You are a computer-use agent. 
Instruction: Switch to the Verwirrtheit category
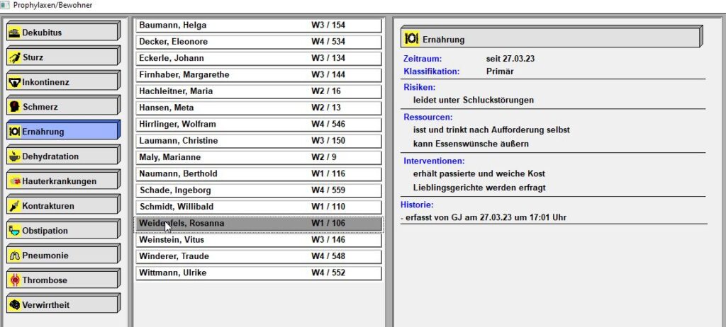coord(62,305)
